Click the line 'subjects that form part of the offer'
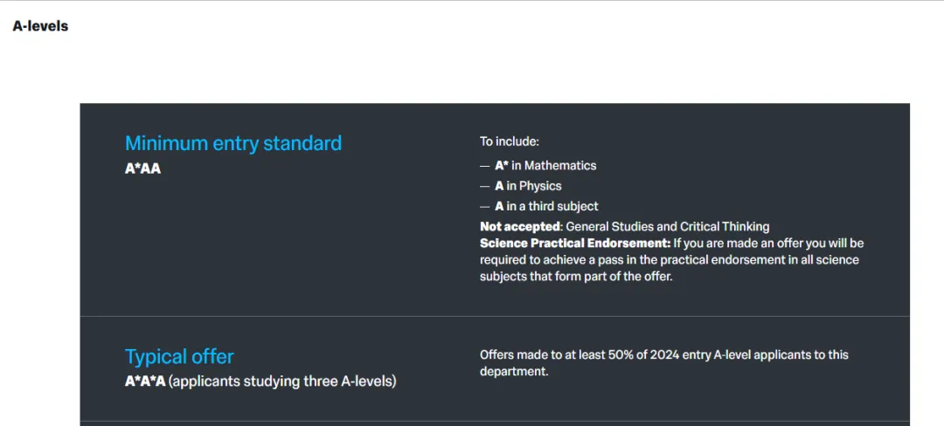The width and height of the screenshot is (944, 426). [x=576, y=277]
